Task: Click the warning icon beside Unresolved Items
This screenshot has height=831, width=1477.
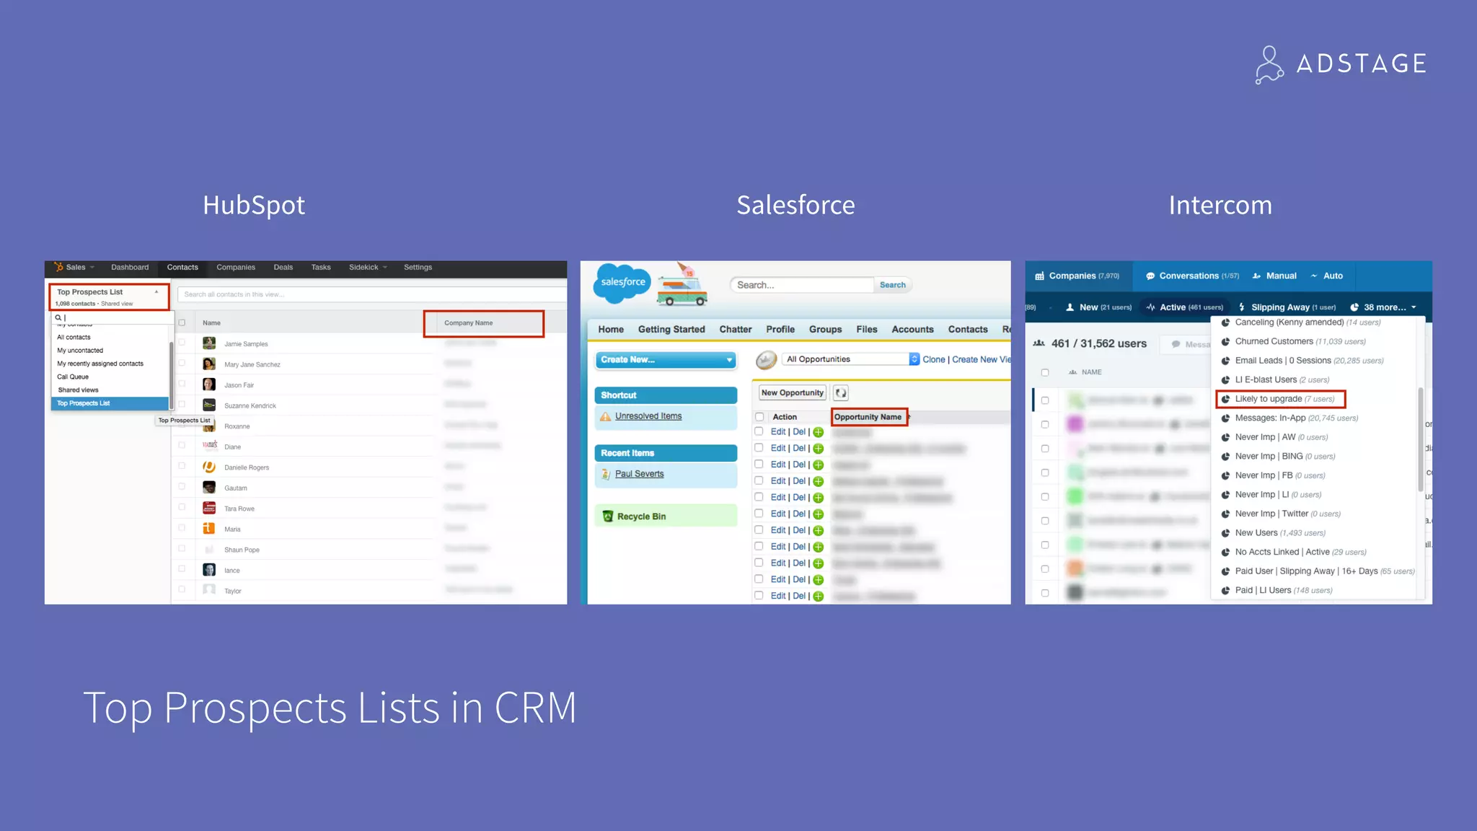Action: point(606,416)
